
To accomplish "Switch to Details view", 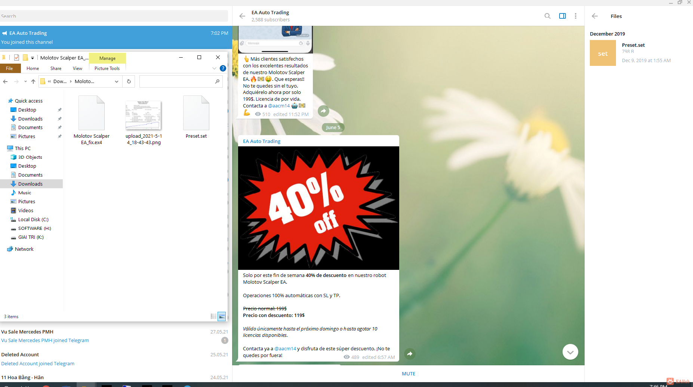I will (x=214, y=316).
